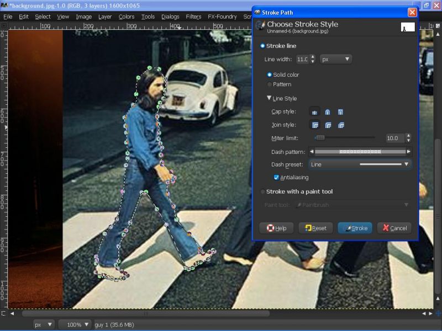Select the Solid color radio button
The height and width of the screenshot is (331, 442).
pyautogui.click(x=283, y=74)
